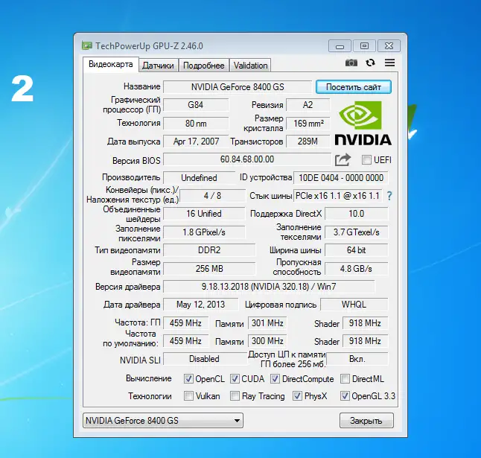The image size is (481, 458).
Task: Click the revision field A2
Action: [x=308, y=105]
